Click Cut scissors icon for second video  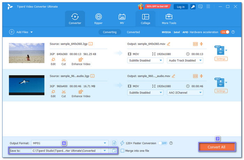[63, 92]
